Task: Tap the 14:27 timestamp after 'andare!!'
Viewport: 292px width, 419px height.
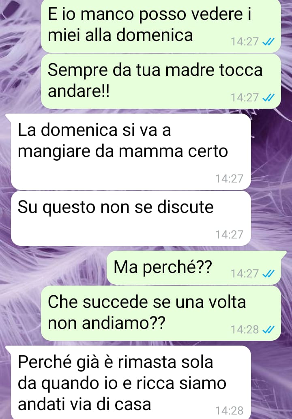Action: click(245, 98)
